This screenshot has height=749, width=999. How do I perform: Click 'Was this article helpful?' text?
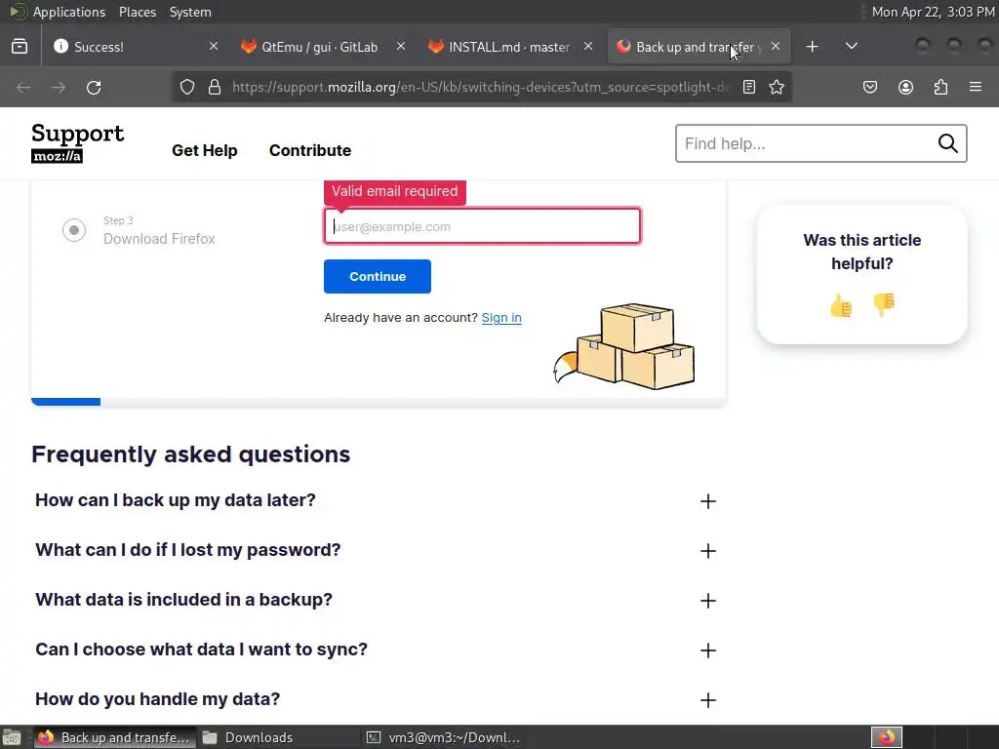(x=862, y=252)
